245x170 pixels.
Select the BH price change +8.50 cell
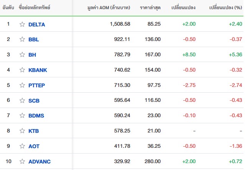189,54
